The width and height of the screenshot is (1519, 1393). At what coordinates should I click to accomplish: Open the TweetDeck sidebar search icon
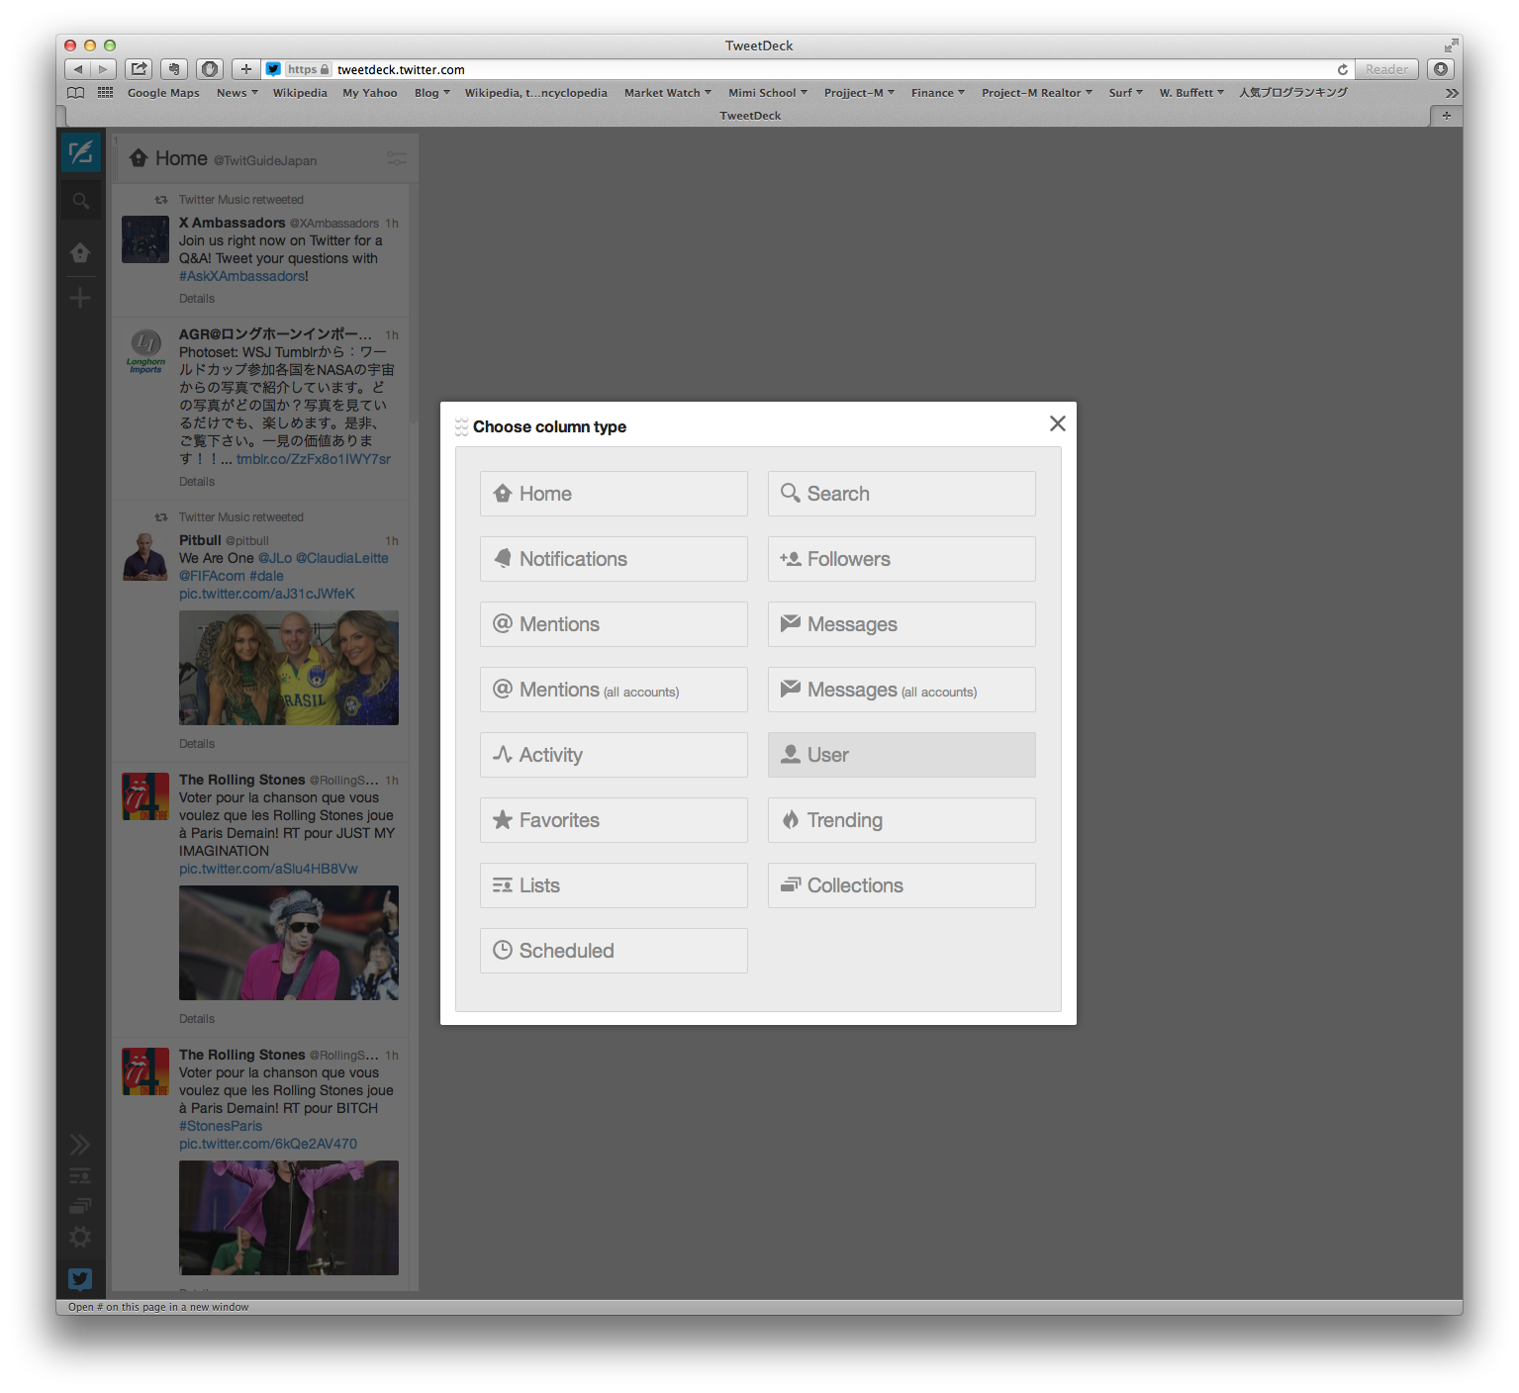[81, 201]
